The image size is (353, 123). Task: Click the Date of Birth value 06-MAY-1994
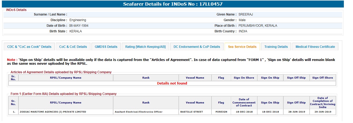[x=79, y=26]
